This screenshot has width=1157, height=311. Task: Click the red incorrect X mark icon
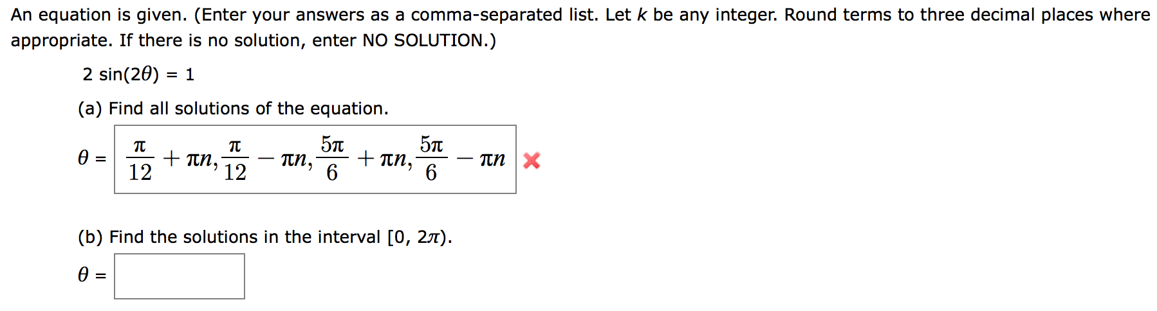[x=532, y=160]
